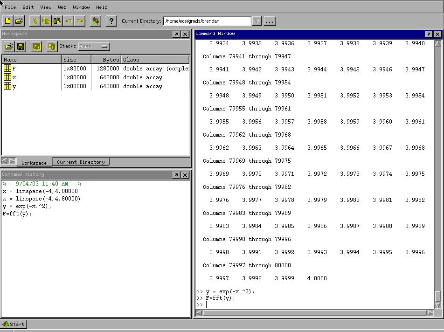Click 'double array (comple' class cell for F
444x332 pixels.
tap(156, 69)
